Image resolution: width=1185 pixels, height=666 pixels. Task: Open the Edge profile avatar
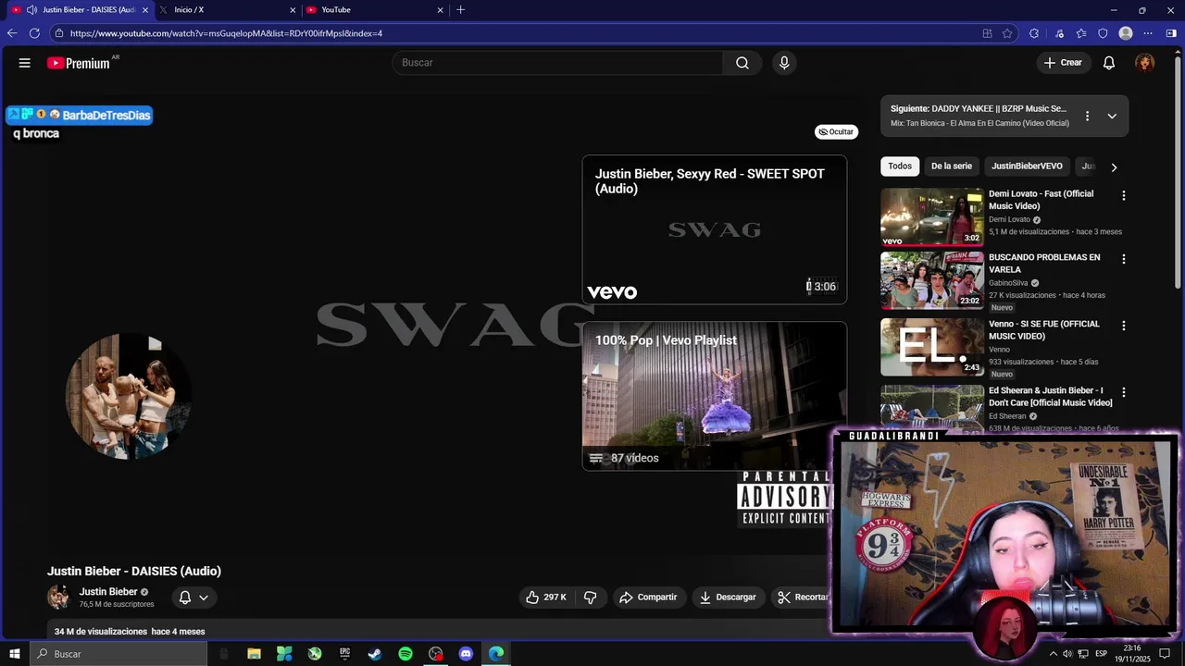[1126, 33]
